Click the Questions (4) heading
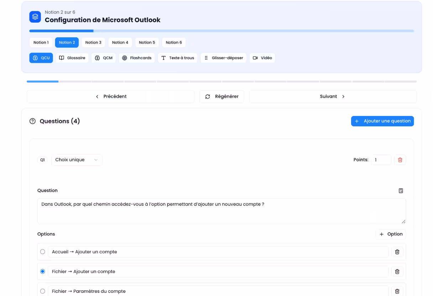The image size is (433, 296). 60,121
